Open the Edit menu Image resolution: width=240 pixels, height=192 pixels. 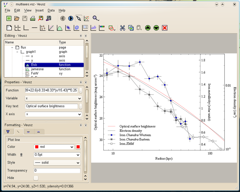(x=17, y=11)
